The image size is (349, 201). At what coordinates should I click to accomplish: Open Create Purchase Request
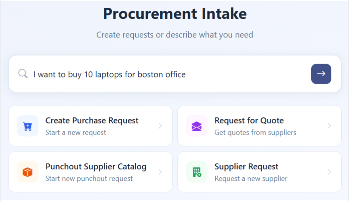92,121
